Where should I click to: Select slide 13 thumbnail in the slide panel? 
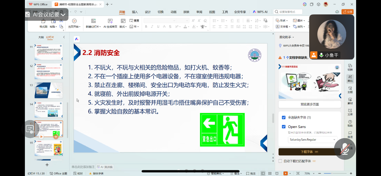pyautogui.click(x=49, y=90)
